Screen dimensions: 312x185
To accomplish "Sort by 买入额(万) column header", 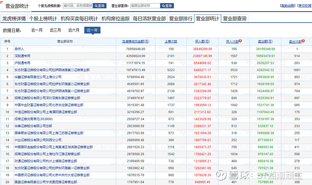I will [x=202, y=42].
